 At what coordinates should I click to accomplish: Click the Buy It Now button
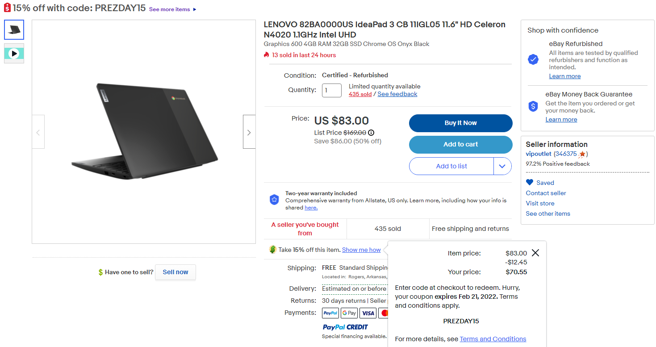[x=460, y=123]
